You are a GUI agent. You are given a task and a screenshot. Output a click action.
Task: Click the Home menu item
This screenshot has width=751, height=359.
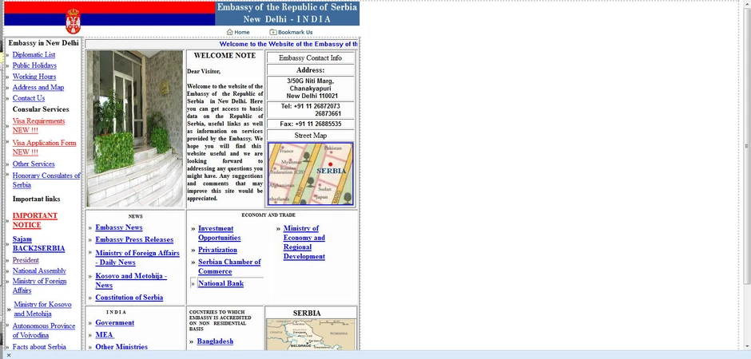(x=242, y=32)
